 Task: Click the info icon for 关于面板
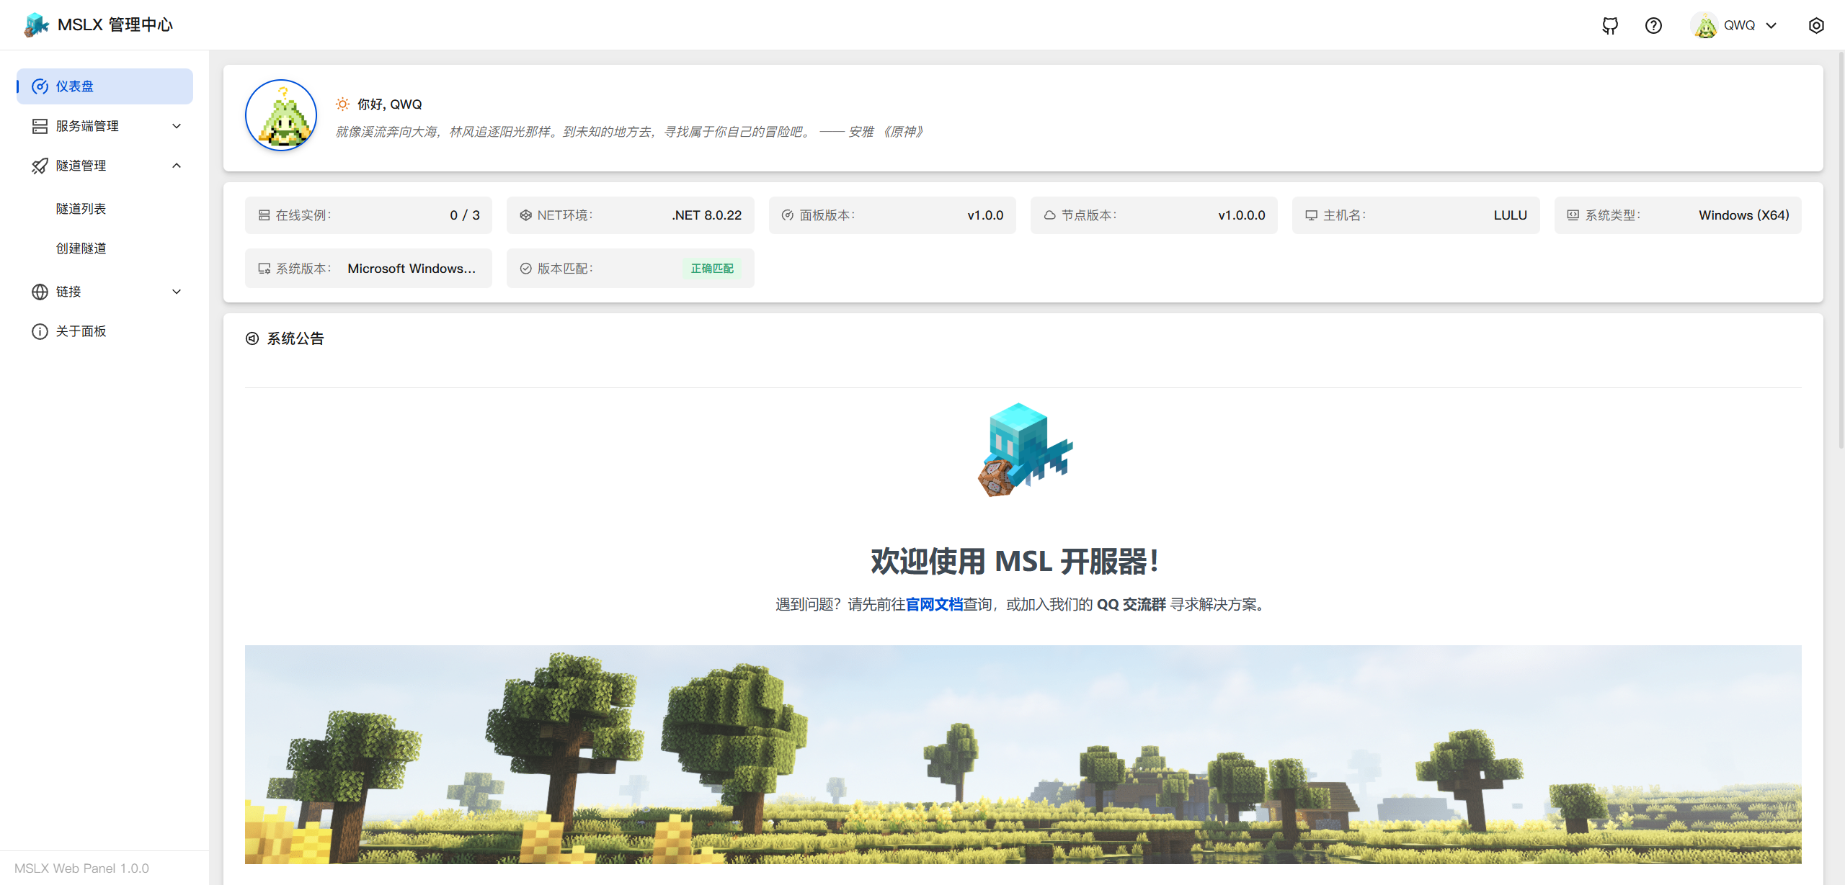click(x=40, y=331)
